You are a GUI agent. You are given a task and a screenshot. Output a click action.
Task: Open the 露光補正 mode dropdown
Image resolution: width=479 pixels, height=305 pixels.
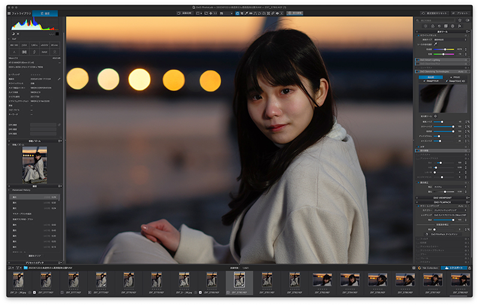pos(450,187)
